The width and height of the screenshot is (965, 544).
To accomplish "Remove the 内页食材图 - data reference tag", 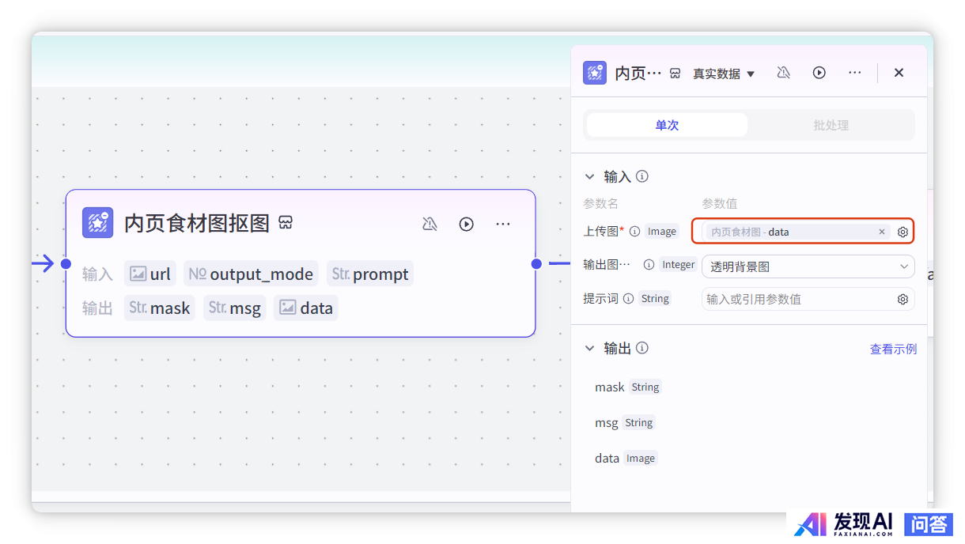I will 882,232.
